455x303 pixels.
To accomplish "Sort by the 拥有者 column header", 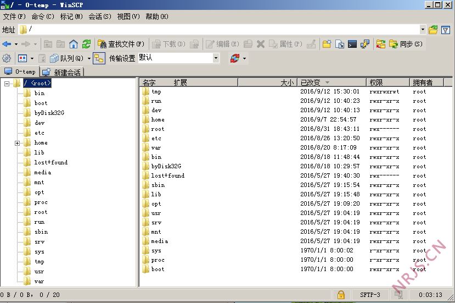I will click(427, 82).
